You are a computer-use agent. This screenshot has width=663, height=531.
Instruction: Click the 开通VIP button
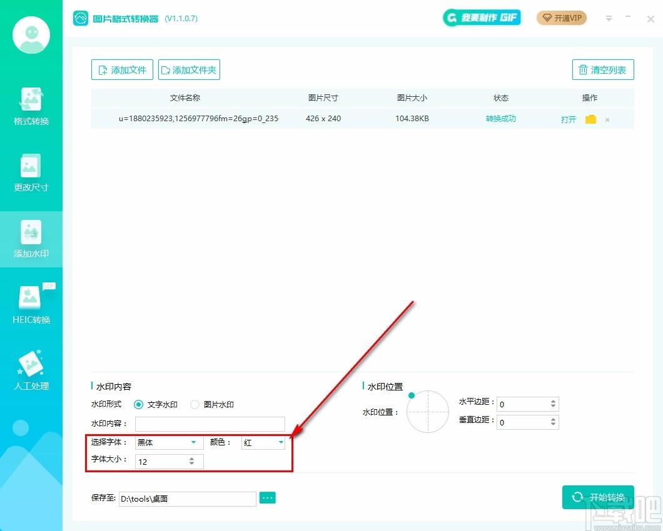pos(562,17)
